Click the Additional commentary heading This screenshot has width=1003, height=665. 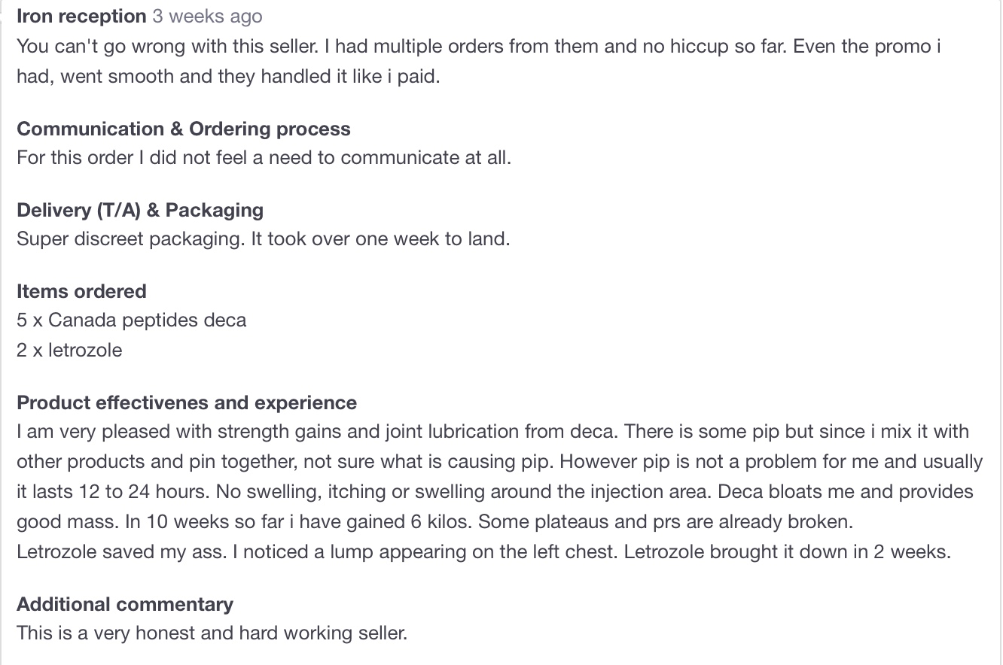[125, 604]
